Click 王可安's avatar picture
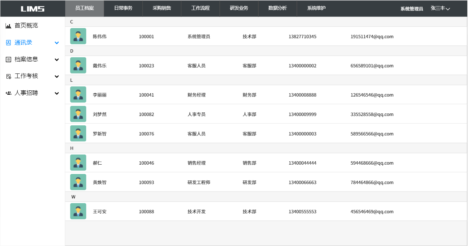Image resolution: width=468 pixels, height=246 pixels. pos(78,211)
